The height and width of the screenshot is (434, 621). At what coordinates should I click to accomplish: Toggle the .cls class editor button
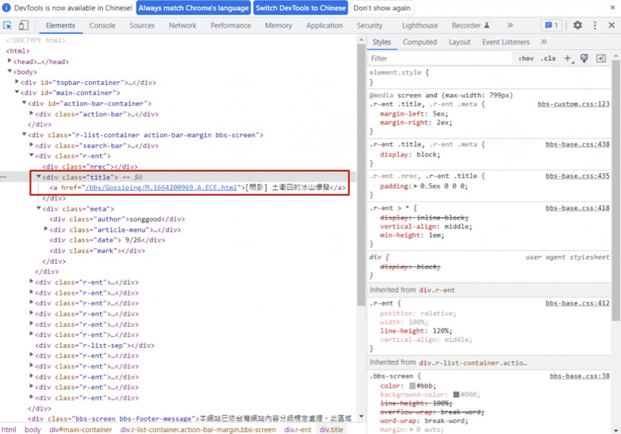point(548,59)
